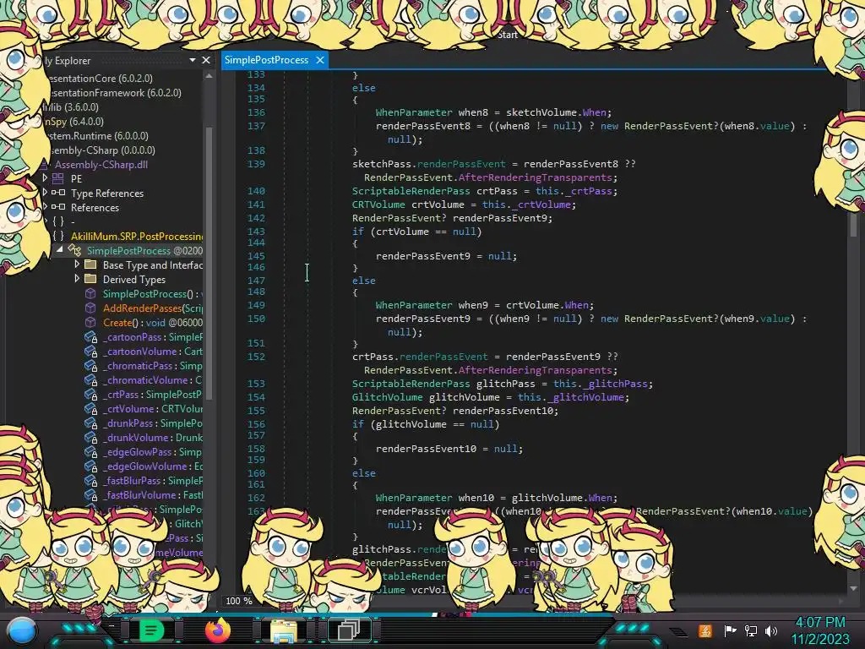Click the PE node icon
This screenshot has width=865, height=649.
point(58,178)
